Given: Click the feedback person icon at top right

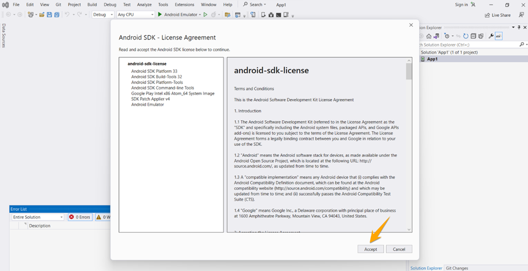Looking at the screenshot, I should [x=522, y=15].
